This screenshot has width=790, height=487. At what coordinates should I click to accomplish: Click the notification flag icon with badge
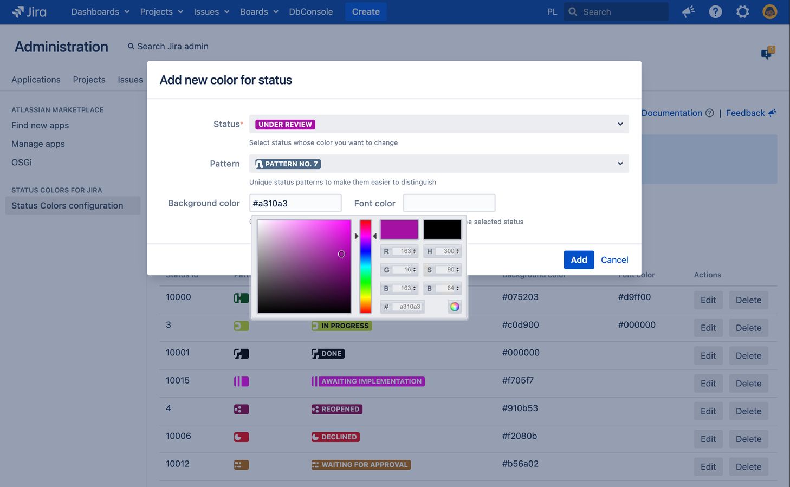(768, 53)
